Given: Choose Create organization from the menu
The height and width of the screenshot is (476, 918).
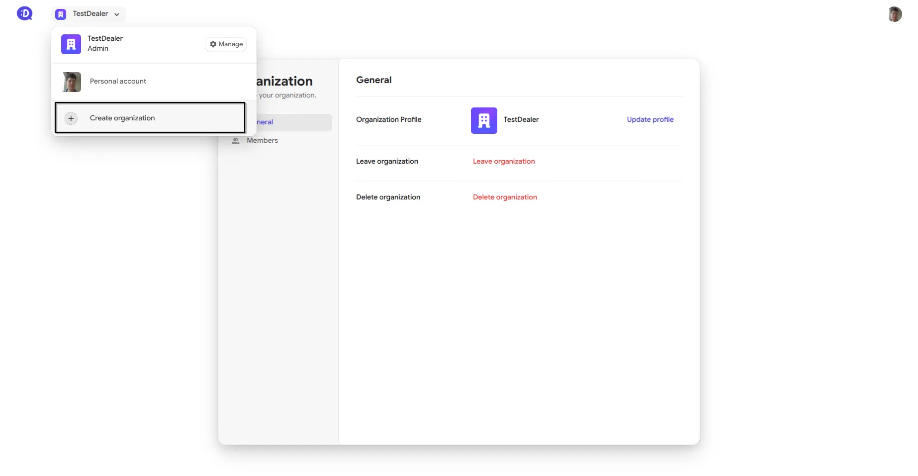Looking at the screenshot, I should pos(122,118).
